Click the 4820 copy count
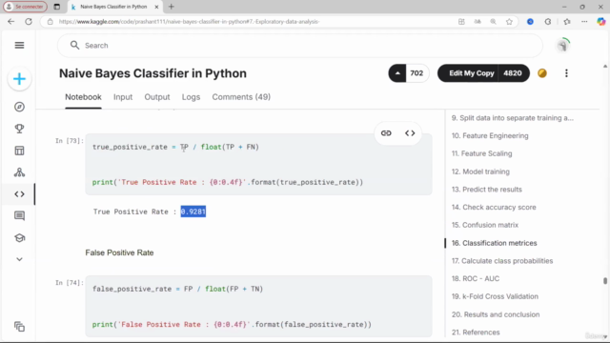Viewport: 610px width, 343px height. pyautogui.click(x=513, y=73)
